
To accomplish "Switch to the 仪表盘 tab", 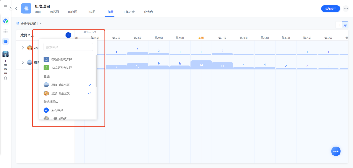I will [148, 12].
